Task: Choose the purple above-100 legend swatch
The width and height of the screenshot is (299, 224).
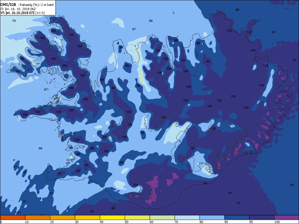Action: click(287, 217)
